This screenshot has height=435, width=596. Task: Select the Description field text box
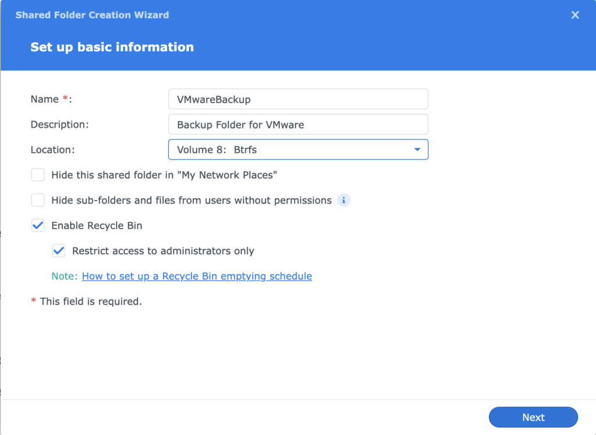click(x=298, y=124)
